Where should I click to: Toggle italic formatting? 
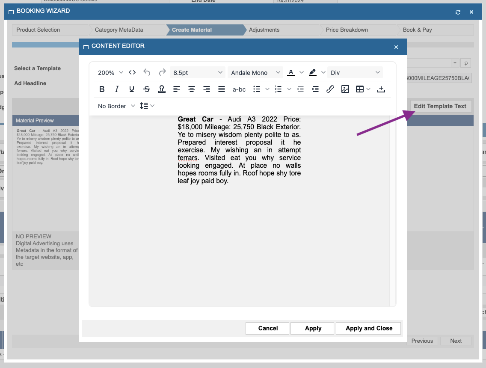pyautogui.click(x=117, y=89)
